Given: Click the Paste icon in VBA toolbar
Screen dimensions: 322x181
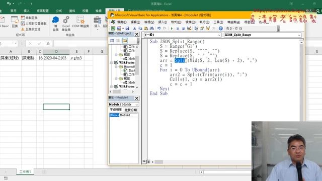Looking at the screenshot, I should point(146,29).
